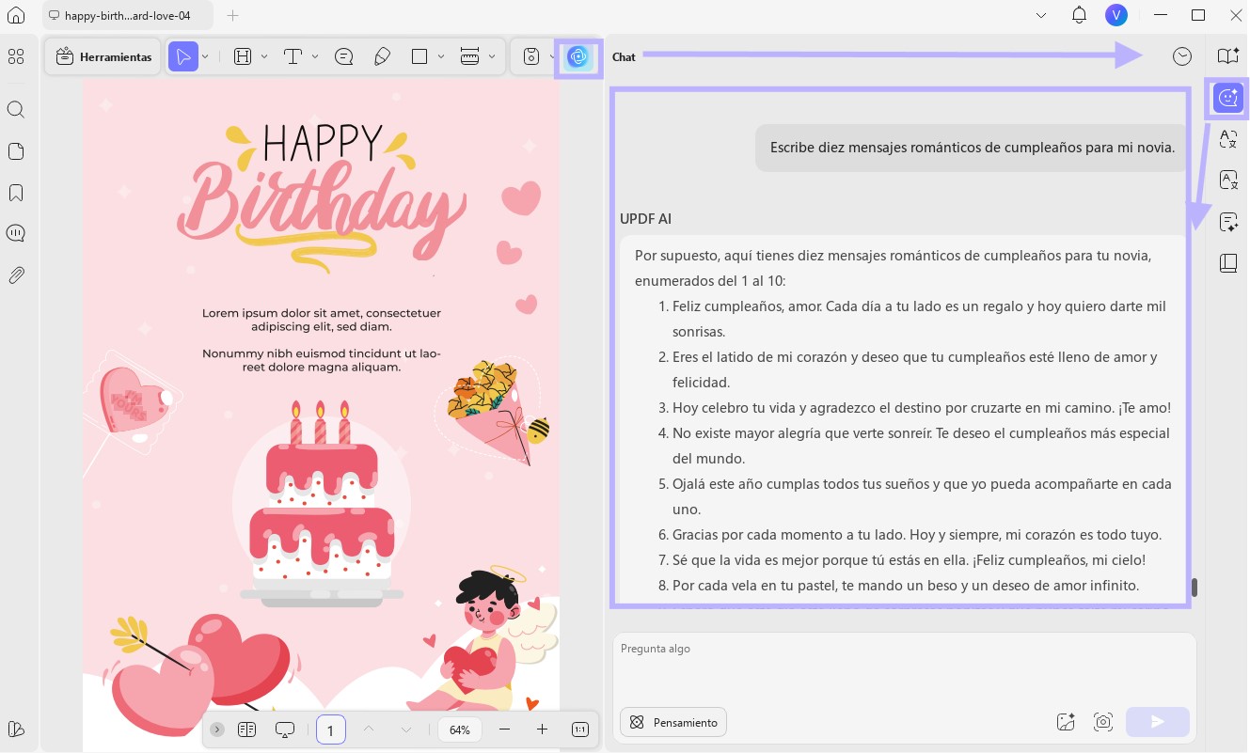
Task: Open search in left sidebar
Action: [x=15, y=110]
